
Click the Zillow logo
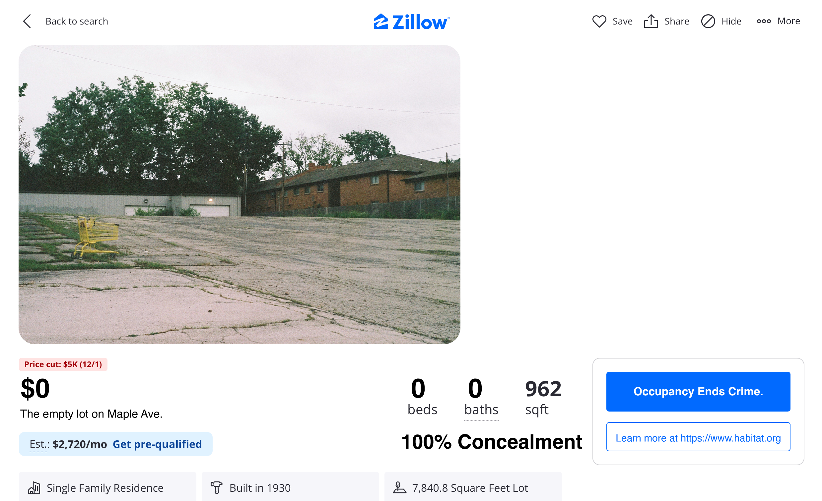click(411, 22)
